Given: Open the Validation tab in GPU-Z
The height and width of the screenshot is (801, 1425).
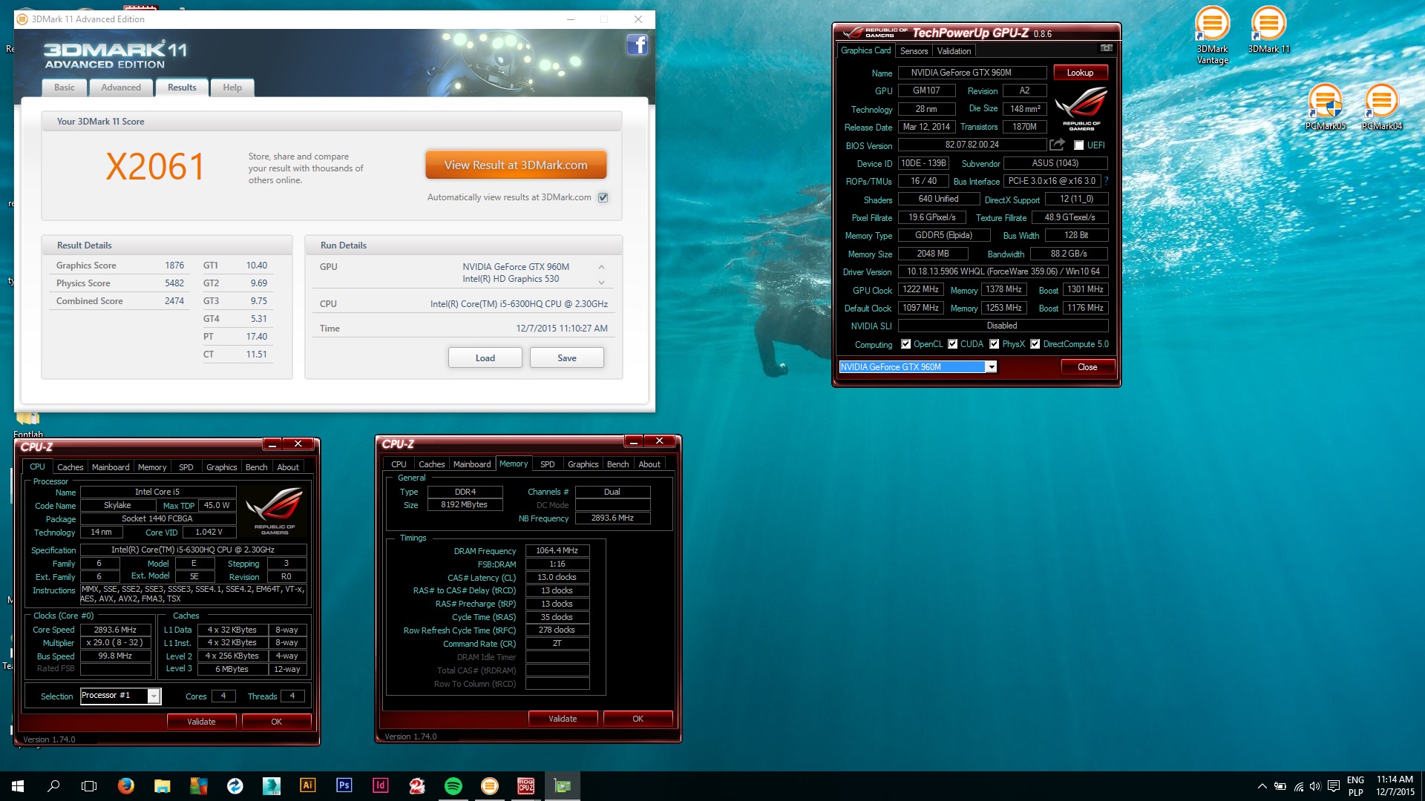Looking at the screenshot, I should [954, 51].
